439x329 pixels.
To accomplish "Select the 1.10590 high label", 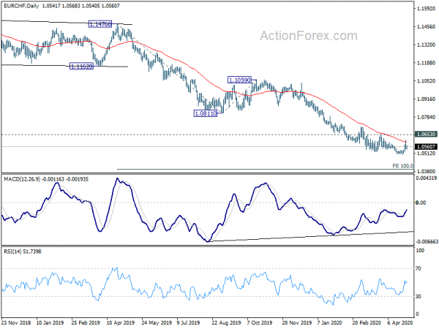I will 239,80.
